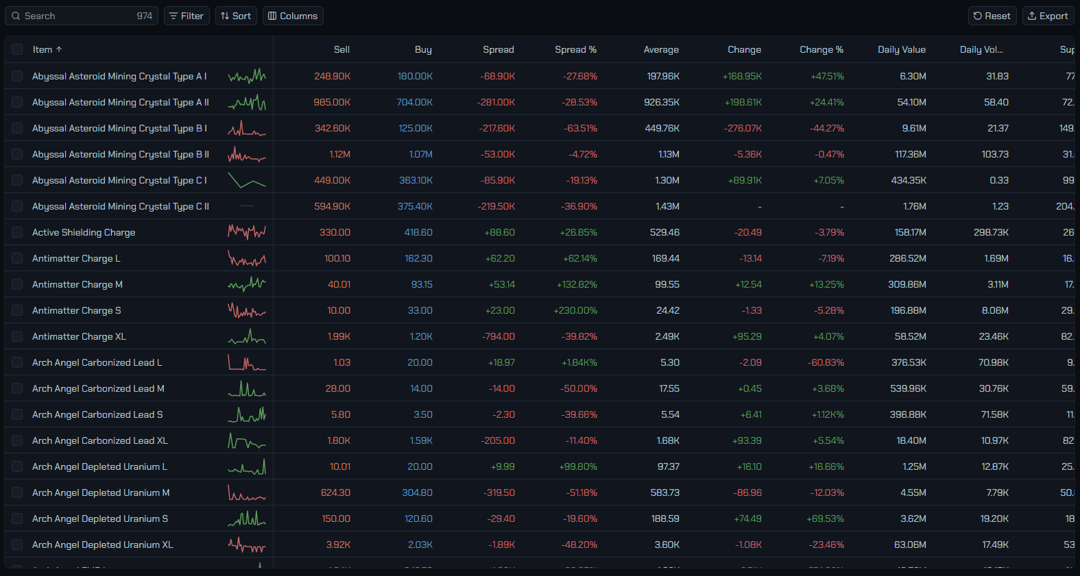Open price sparkline for Abyssal Crystal Type C I
The image size is (1080, 576).
(247, 180)
